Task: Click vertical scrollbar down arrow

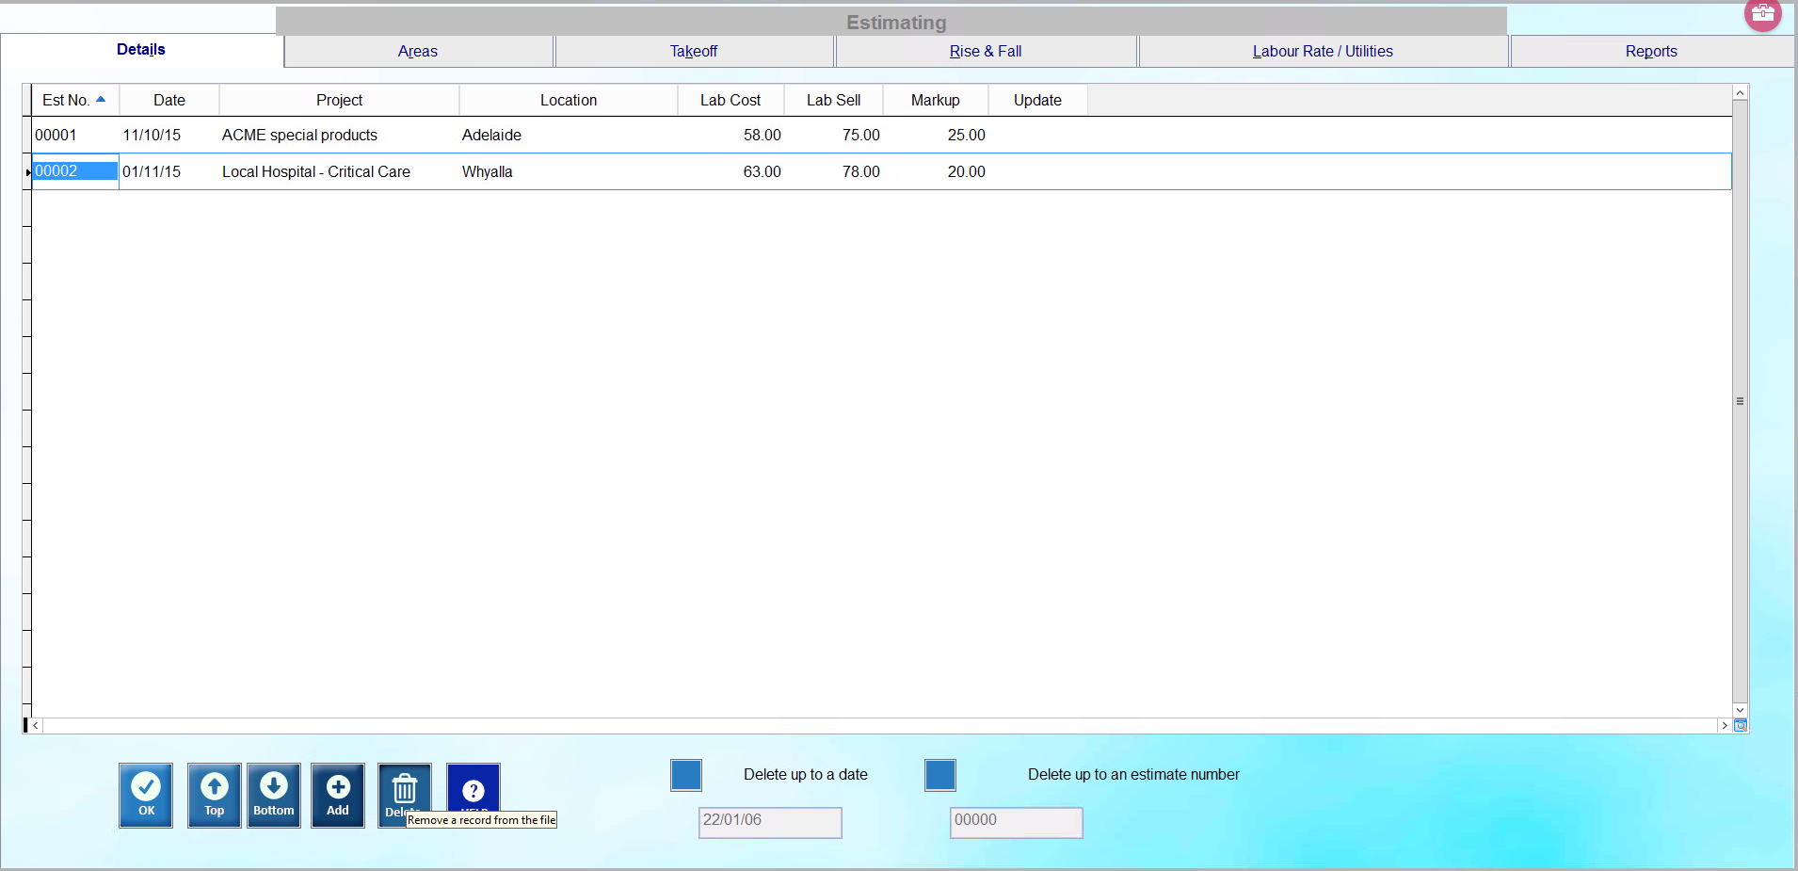Action: coord(1741,710)
